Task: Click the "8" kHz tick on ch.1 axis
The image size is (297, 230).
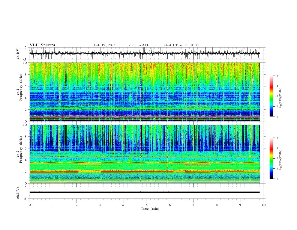Action: [x=26, y=74]
